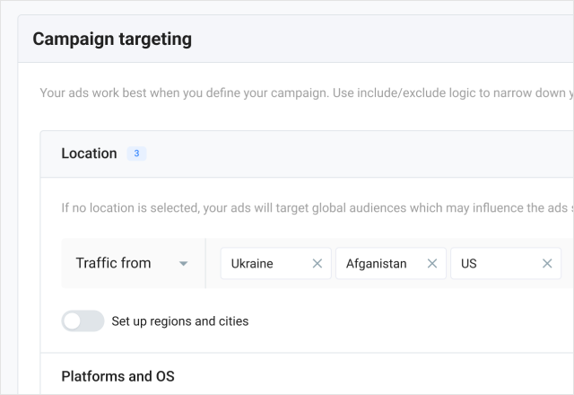574x395 pixels.
Task: Collapse the Location section header
Action: pos(89,154)
